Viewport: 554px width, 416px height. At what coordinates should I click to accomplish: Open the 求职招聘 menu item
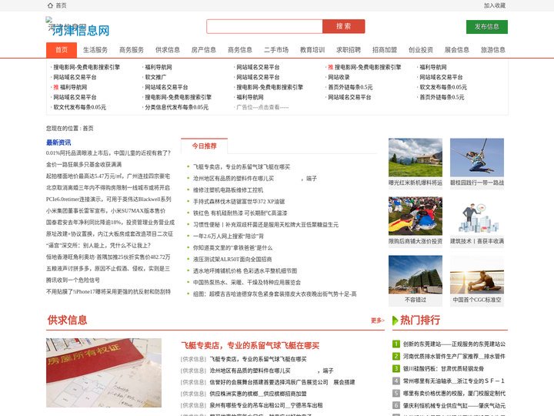click(x=349, y=50)
